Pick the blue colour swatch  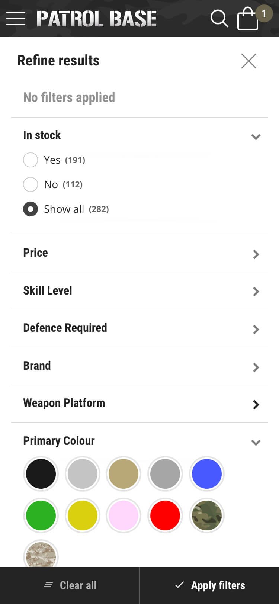[207, 474]
